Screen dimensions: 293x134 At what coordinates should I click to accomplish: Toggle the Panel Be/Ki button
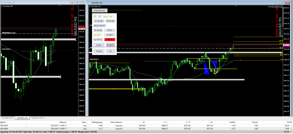[x=100, y=10]
